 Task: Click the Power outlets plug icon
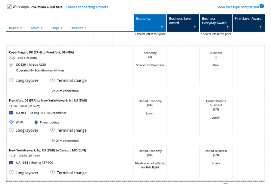36,122
